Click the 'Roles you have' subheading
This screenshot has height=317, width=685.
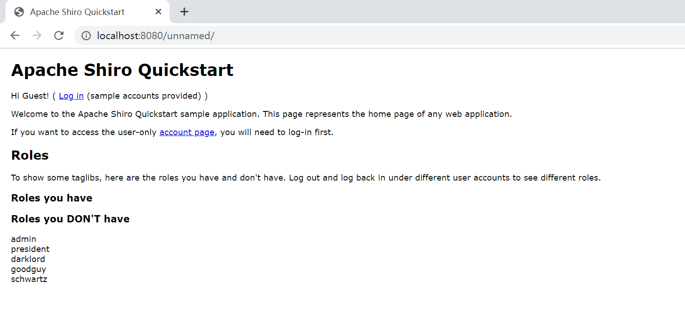pos(51,198)
